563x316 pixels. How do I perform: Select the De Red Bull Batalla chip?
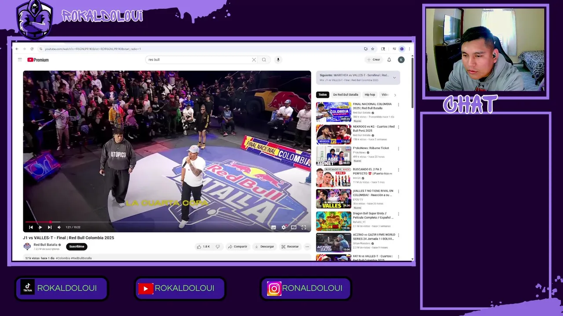click(345, 95)
